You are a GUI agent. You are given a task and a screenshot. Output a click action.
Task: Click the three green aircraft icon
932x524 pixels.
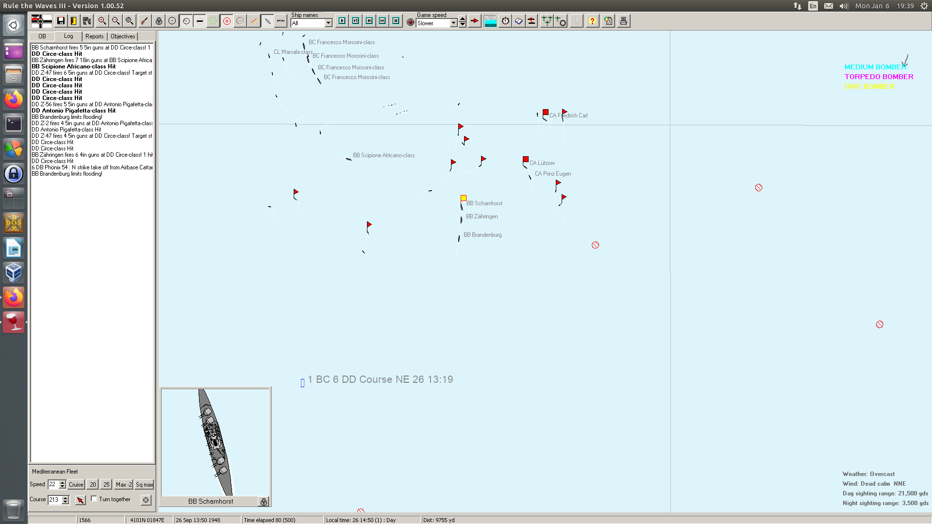coord(547,21)
